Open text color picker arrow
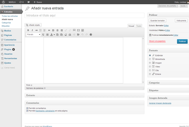Viewport: 189px width, 127px height. [54, 35]
